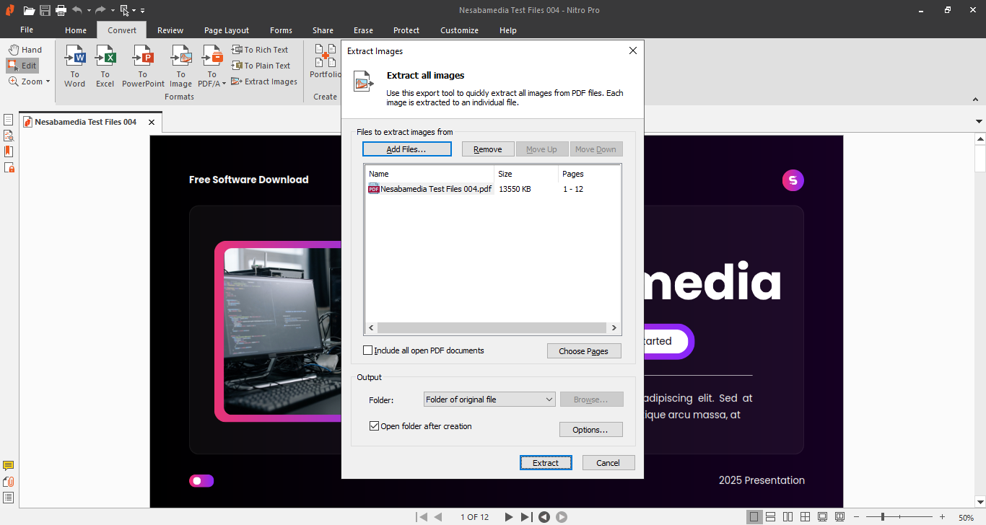986x525 pixels.
Task: Uncheck Open folder after creation
Action: [x=374, y=426]
